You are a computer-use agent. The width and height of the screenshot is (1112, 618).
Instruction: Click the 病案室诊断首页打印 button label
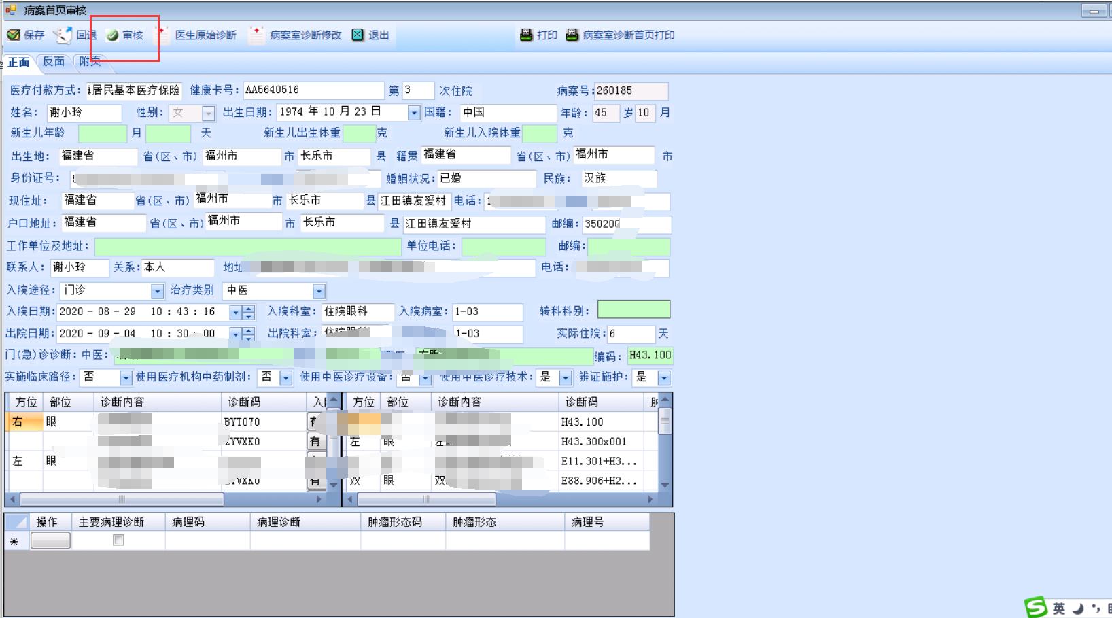629,35
